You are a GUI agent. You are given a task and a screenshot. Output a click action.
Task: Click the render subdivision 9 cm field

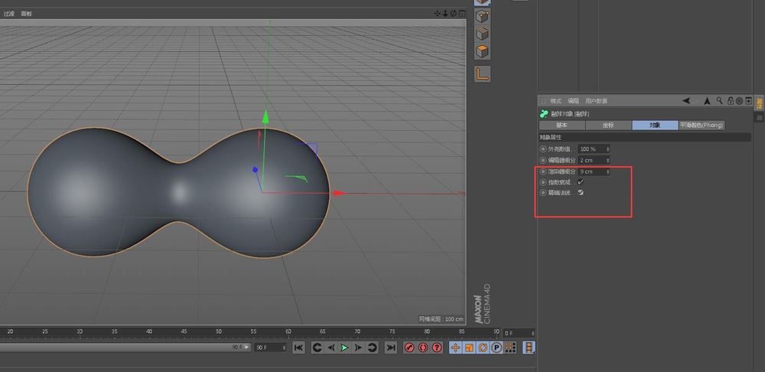(591, 171)
